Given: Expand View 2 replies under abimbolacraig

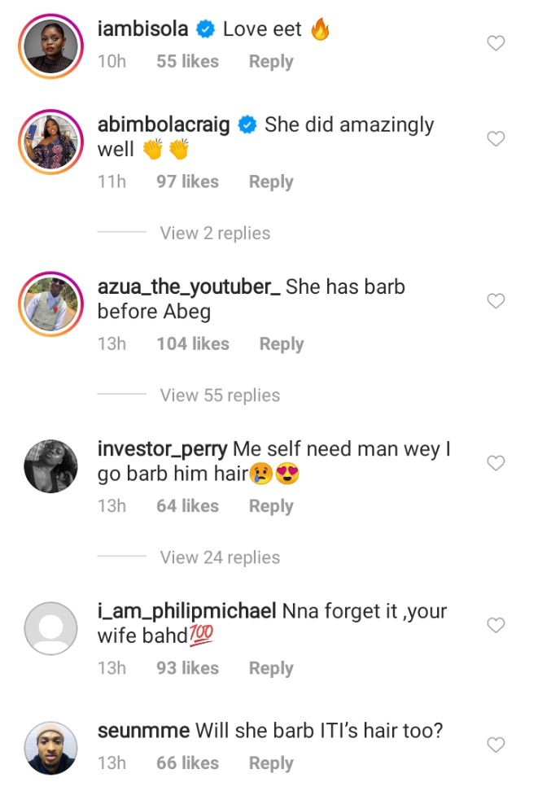Looking at the screenshot, I should pos(215,234).
